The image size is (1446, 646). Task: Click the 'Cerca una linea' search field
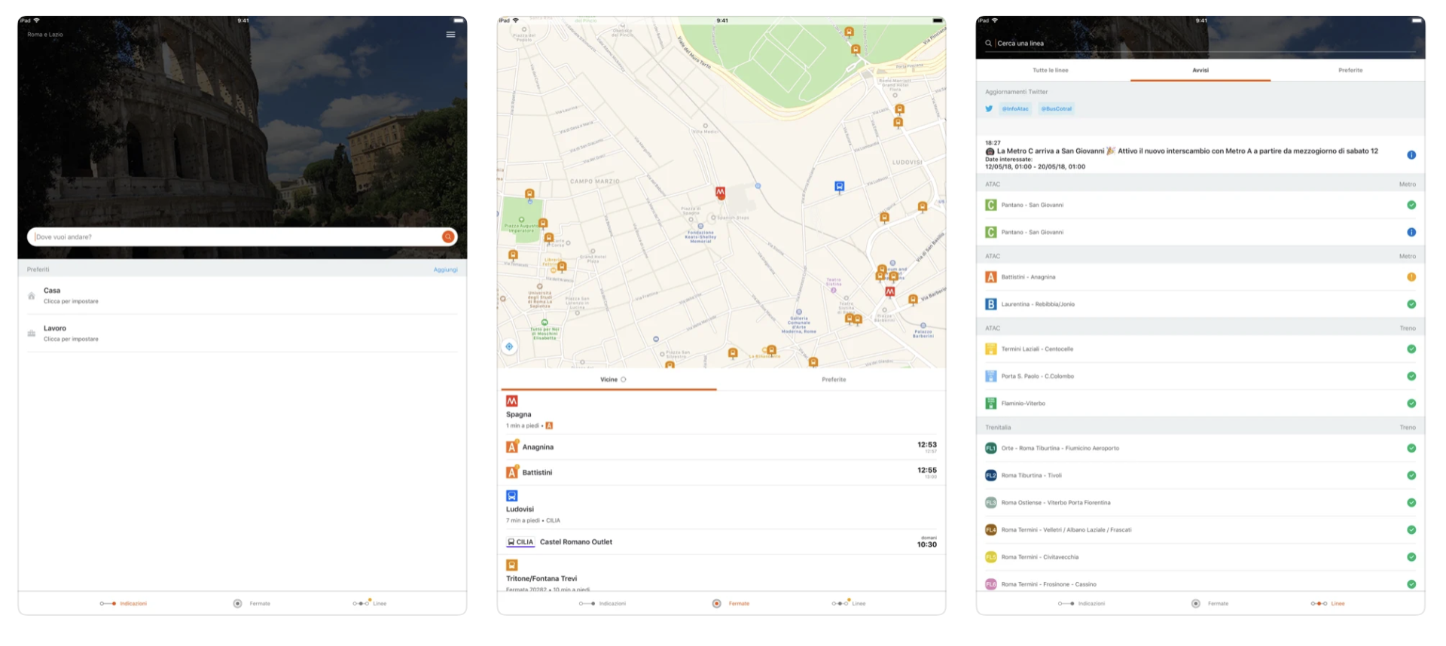(1200, 44)
